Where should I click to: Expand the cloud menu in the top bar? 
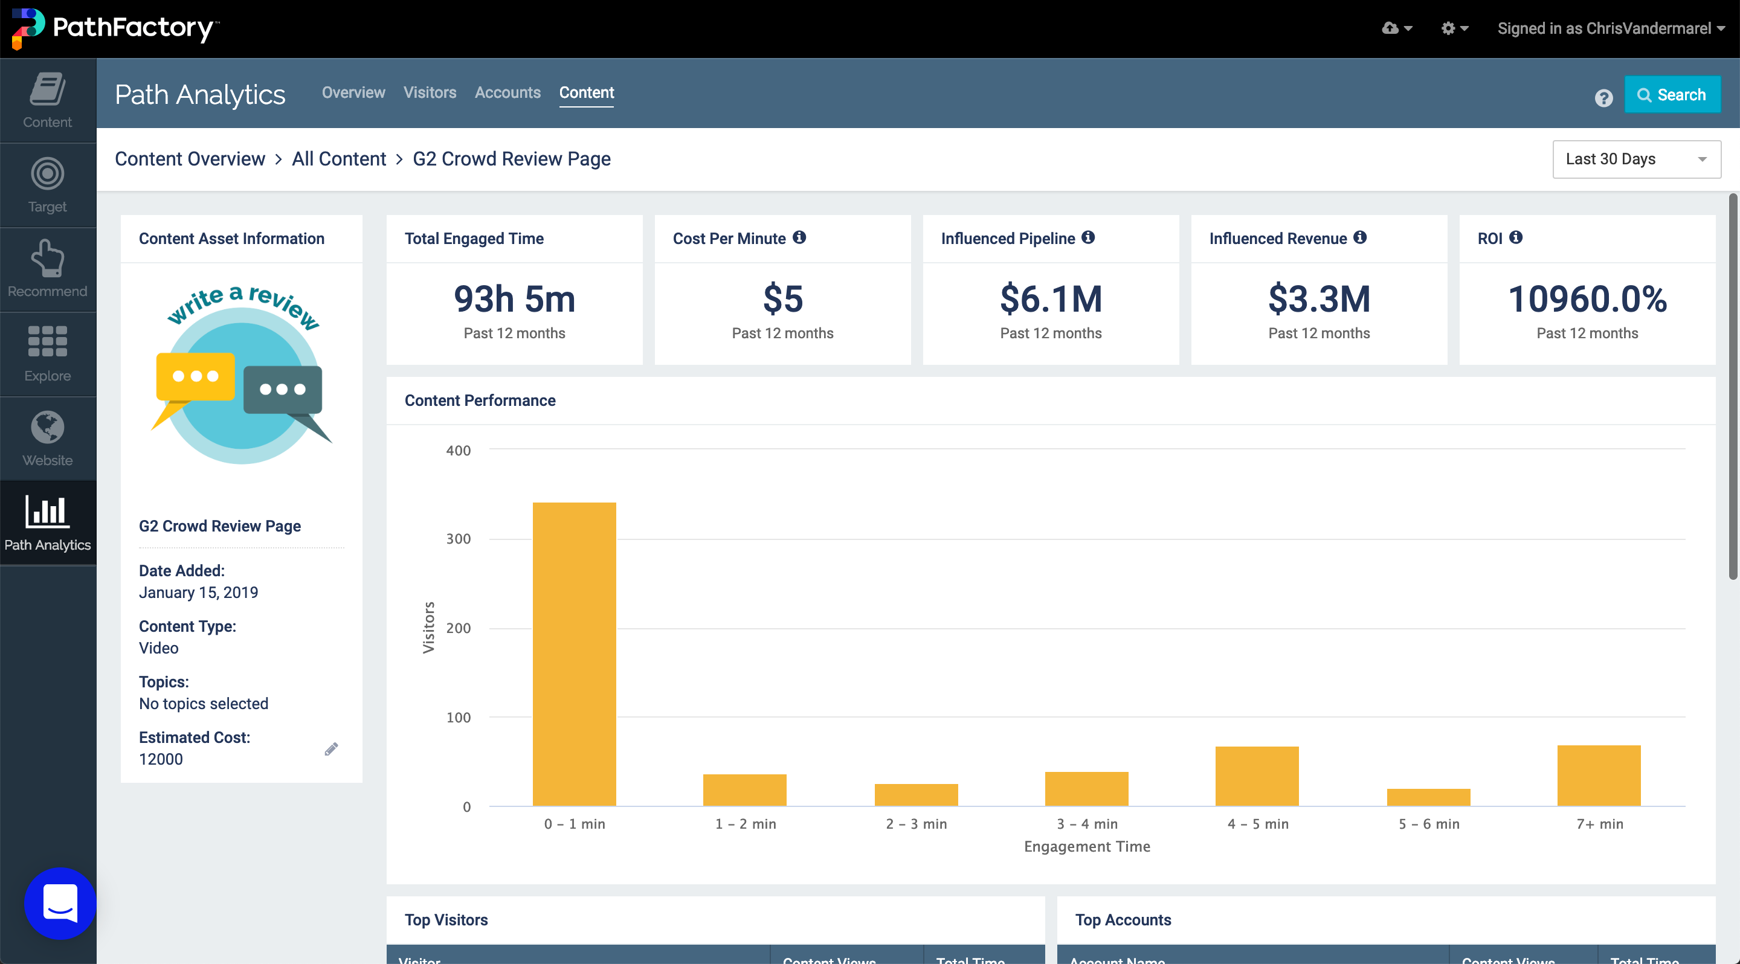tap(1396, 28)
